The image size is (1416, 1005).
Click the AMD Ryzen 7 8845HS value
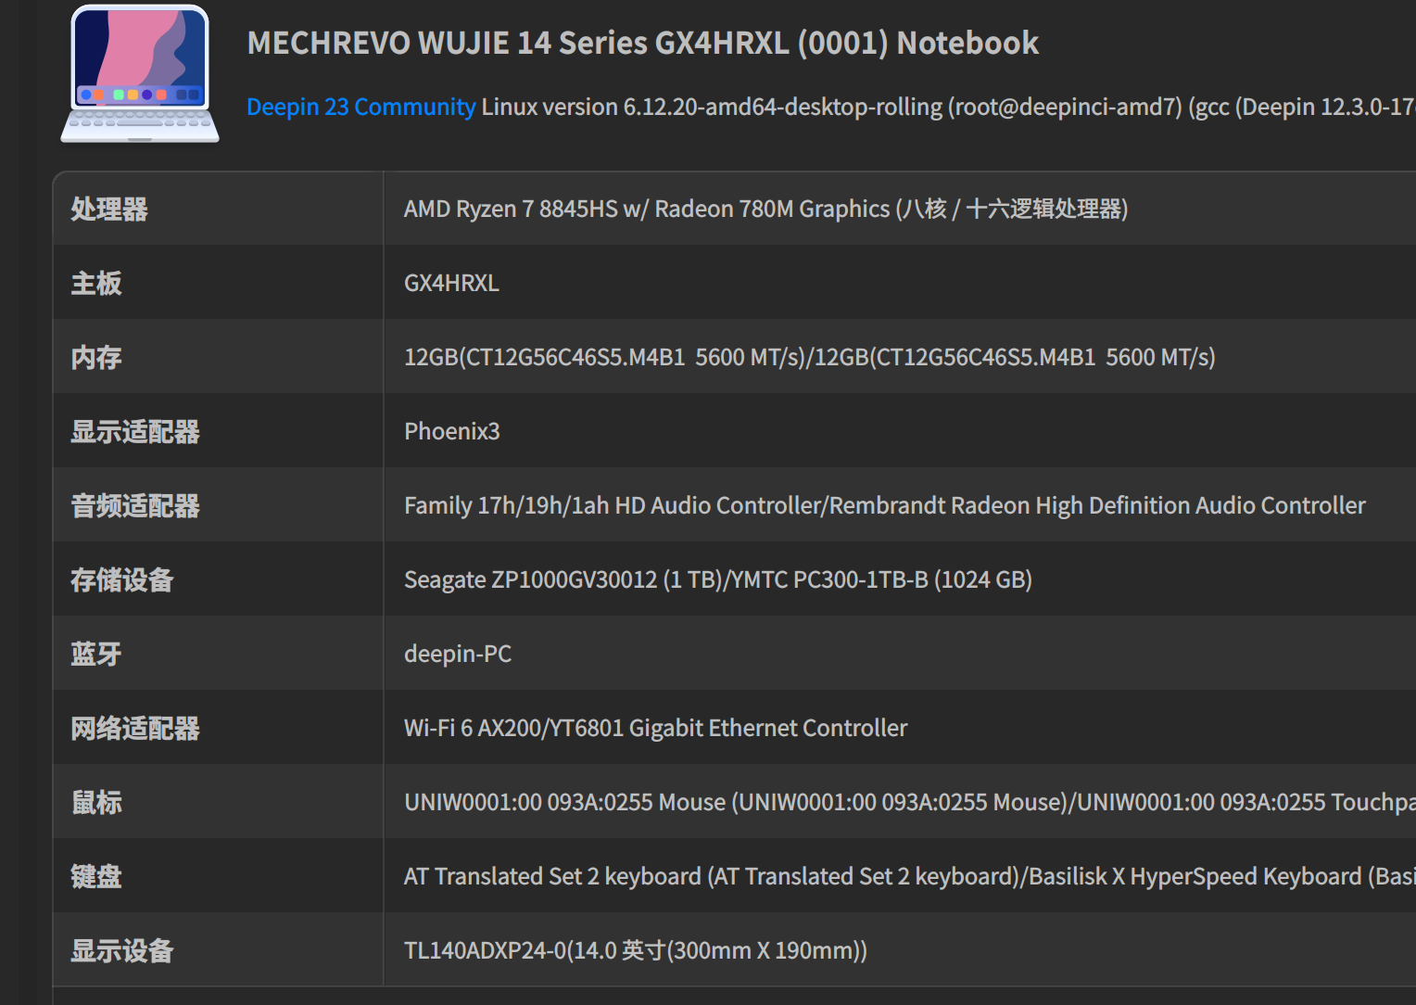tap(765, 209)
